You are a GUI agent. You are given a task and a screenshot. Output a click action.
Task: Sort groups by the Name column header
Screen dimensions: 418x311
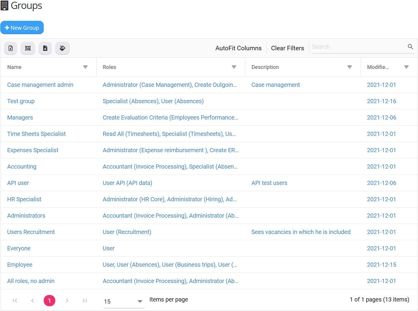click(x=14, y=67)
